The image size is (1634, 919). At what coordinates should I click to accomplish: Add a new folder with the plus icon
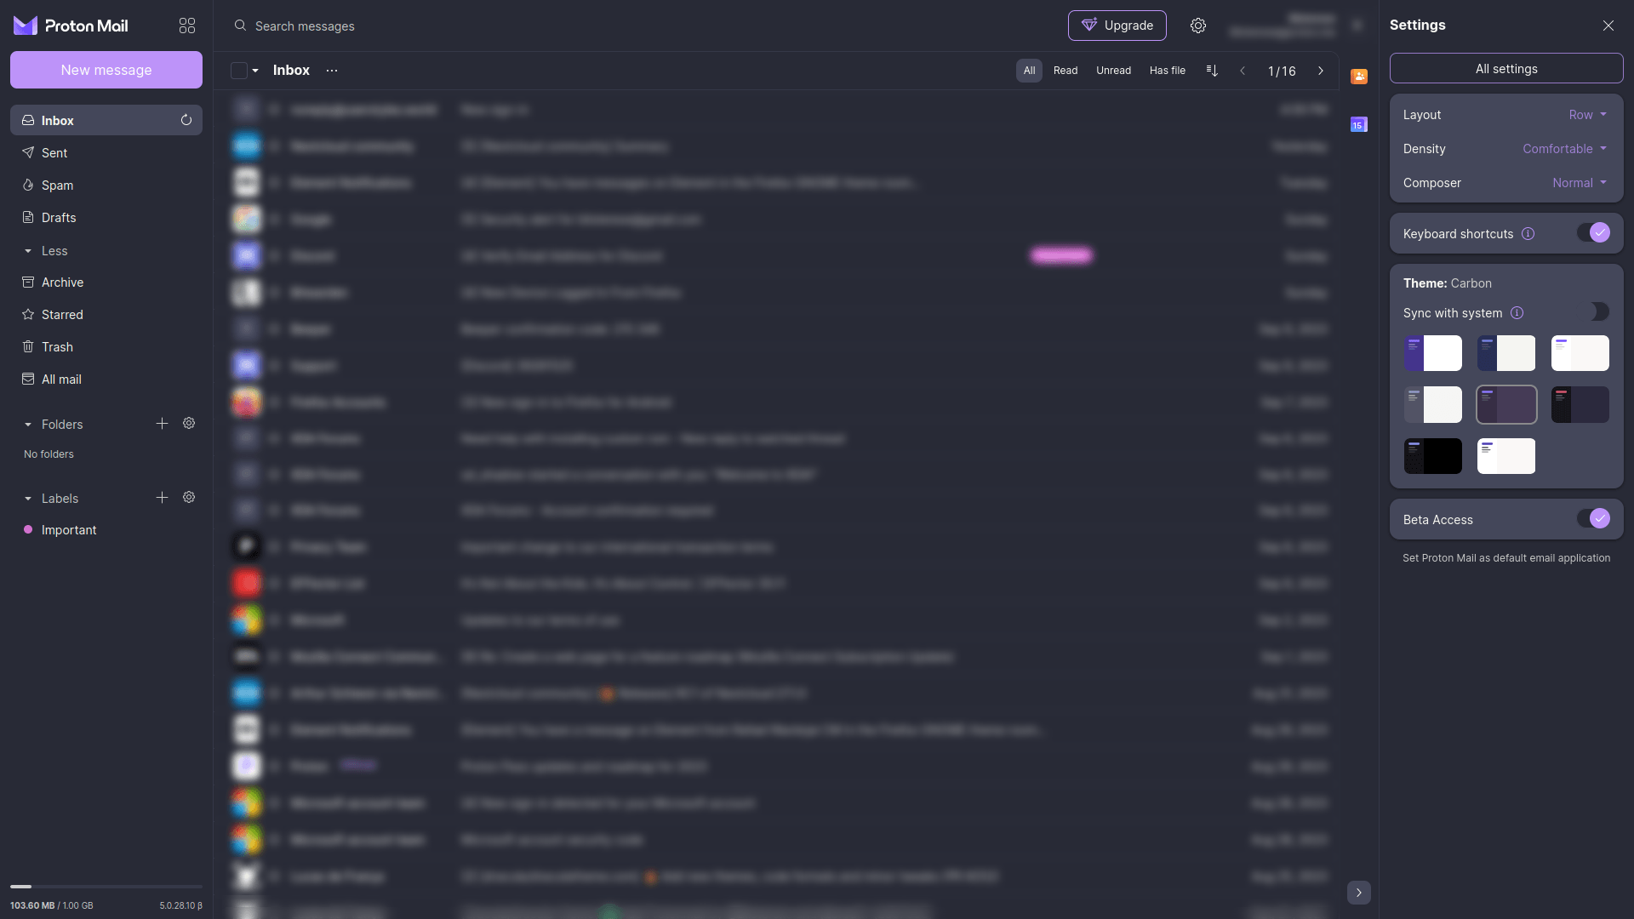click(x=162, y=424)
